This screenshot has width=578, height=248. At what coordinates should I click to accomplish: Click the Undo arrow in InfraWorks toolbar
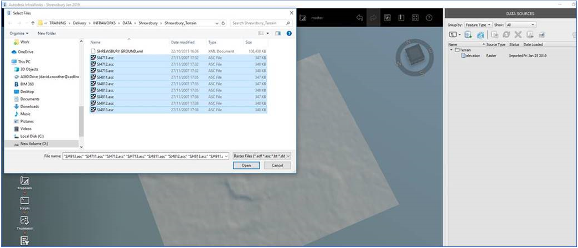(360, 18)
